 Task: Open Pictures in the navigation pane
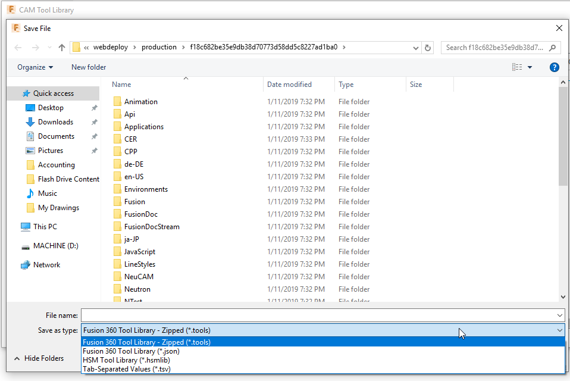pyautogui.click(x=51, y=151)
